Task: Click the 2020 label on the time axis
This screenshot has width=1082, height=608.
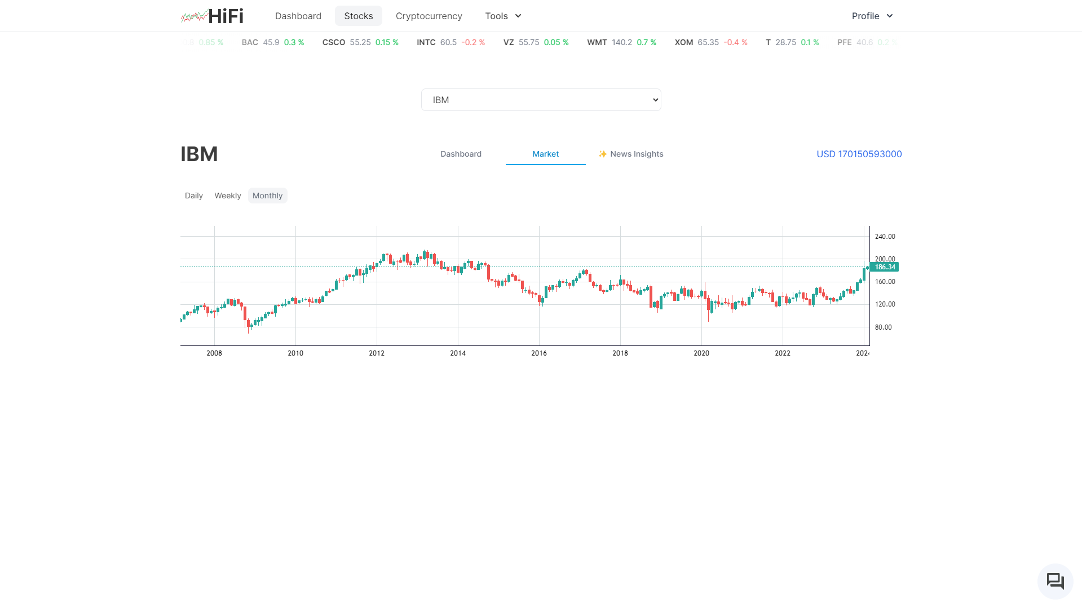Action: coord(701,353)
